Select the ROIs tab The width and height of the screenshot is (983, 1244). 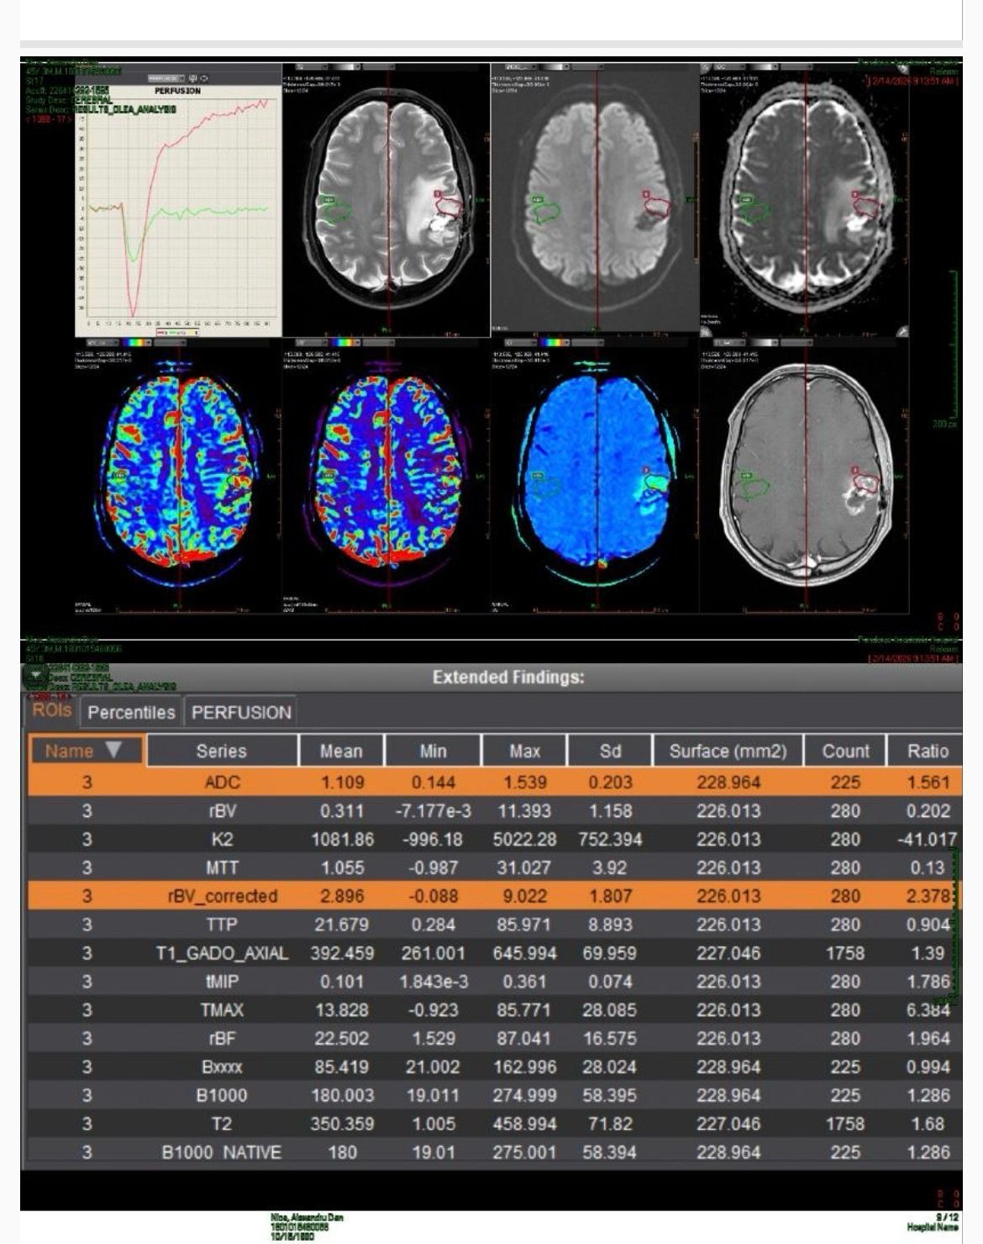click(x=51, y=710)
